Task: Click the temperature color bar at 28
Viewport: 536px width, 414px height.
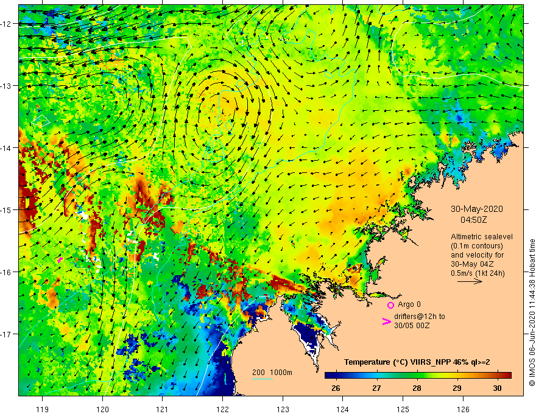Action: pos(417,376)
